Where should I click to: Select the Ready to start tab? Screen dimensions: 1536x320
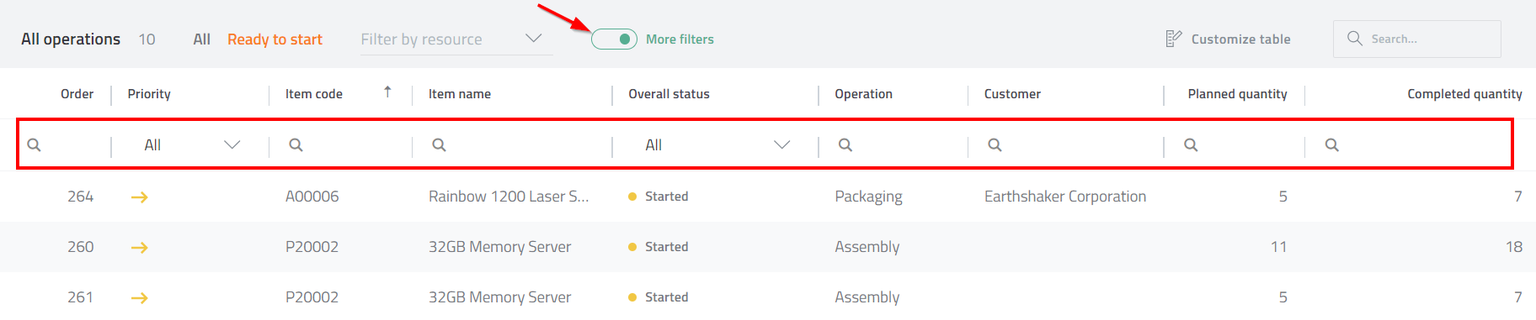coord(275,39)
